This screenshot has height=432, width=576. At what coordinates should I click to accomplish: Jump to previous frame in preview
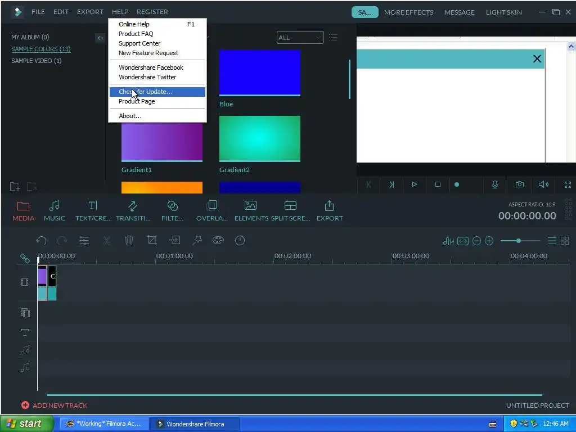(x=369, y=184)
